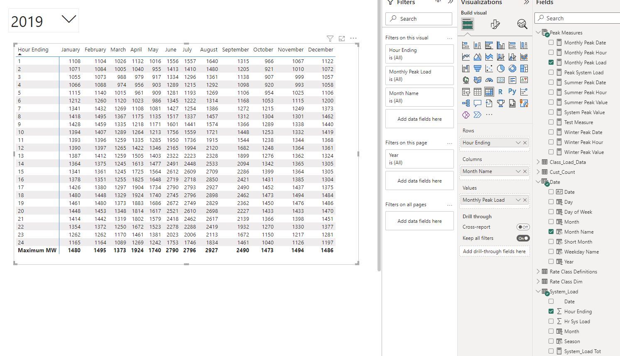The width and height of the screenshot is (620, 356).
Task: Select the pie chart visual
Action: tap(501, 68)
